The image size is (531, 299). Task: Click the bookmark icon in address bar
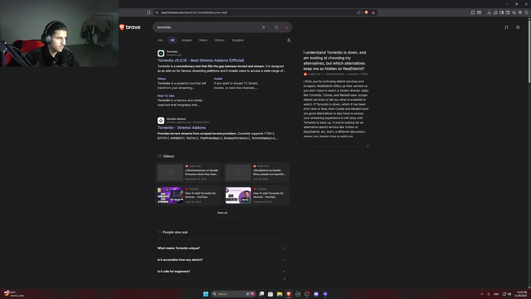click(149, 12)
